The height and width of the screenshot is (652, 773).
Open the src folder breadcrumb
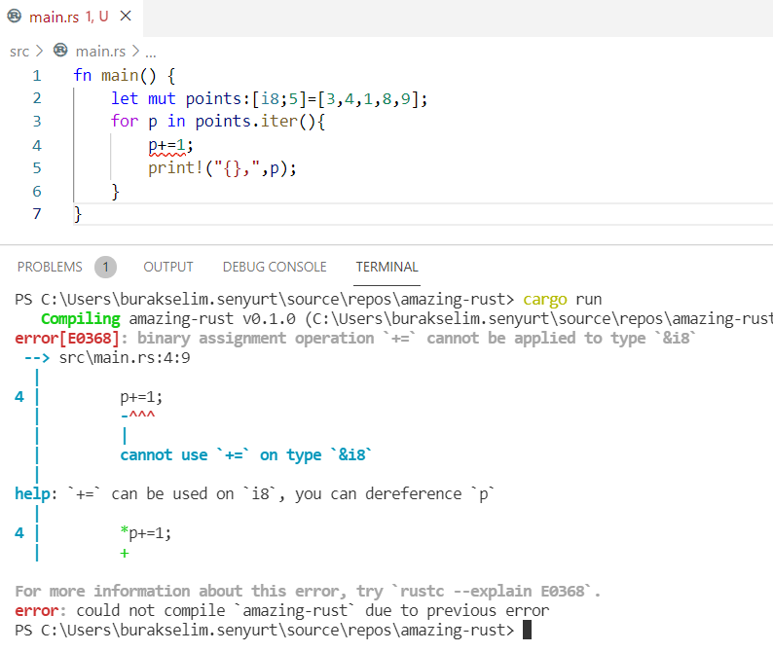19,51
